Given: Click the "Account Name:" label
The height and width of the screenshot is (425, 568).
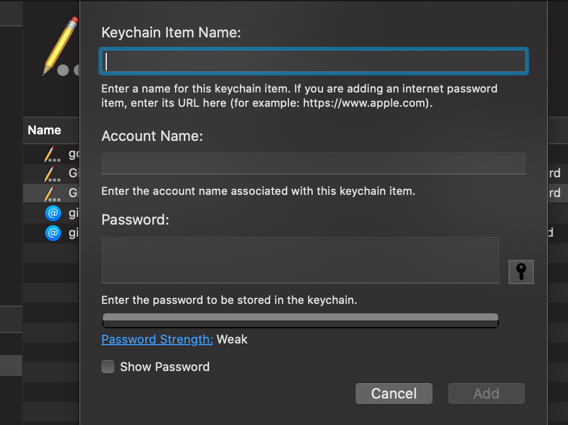Looking at the screenshot, I should (152, 136).
